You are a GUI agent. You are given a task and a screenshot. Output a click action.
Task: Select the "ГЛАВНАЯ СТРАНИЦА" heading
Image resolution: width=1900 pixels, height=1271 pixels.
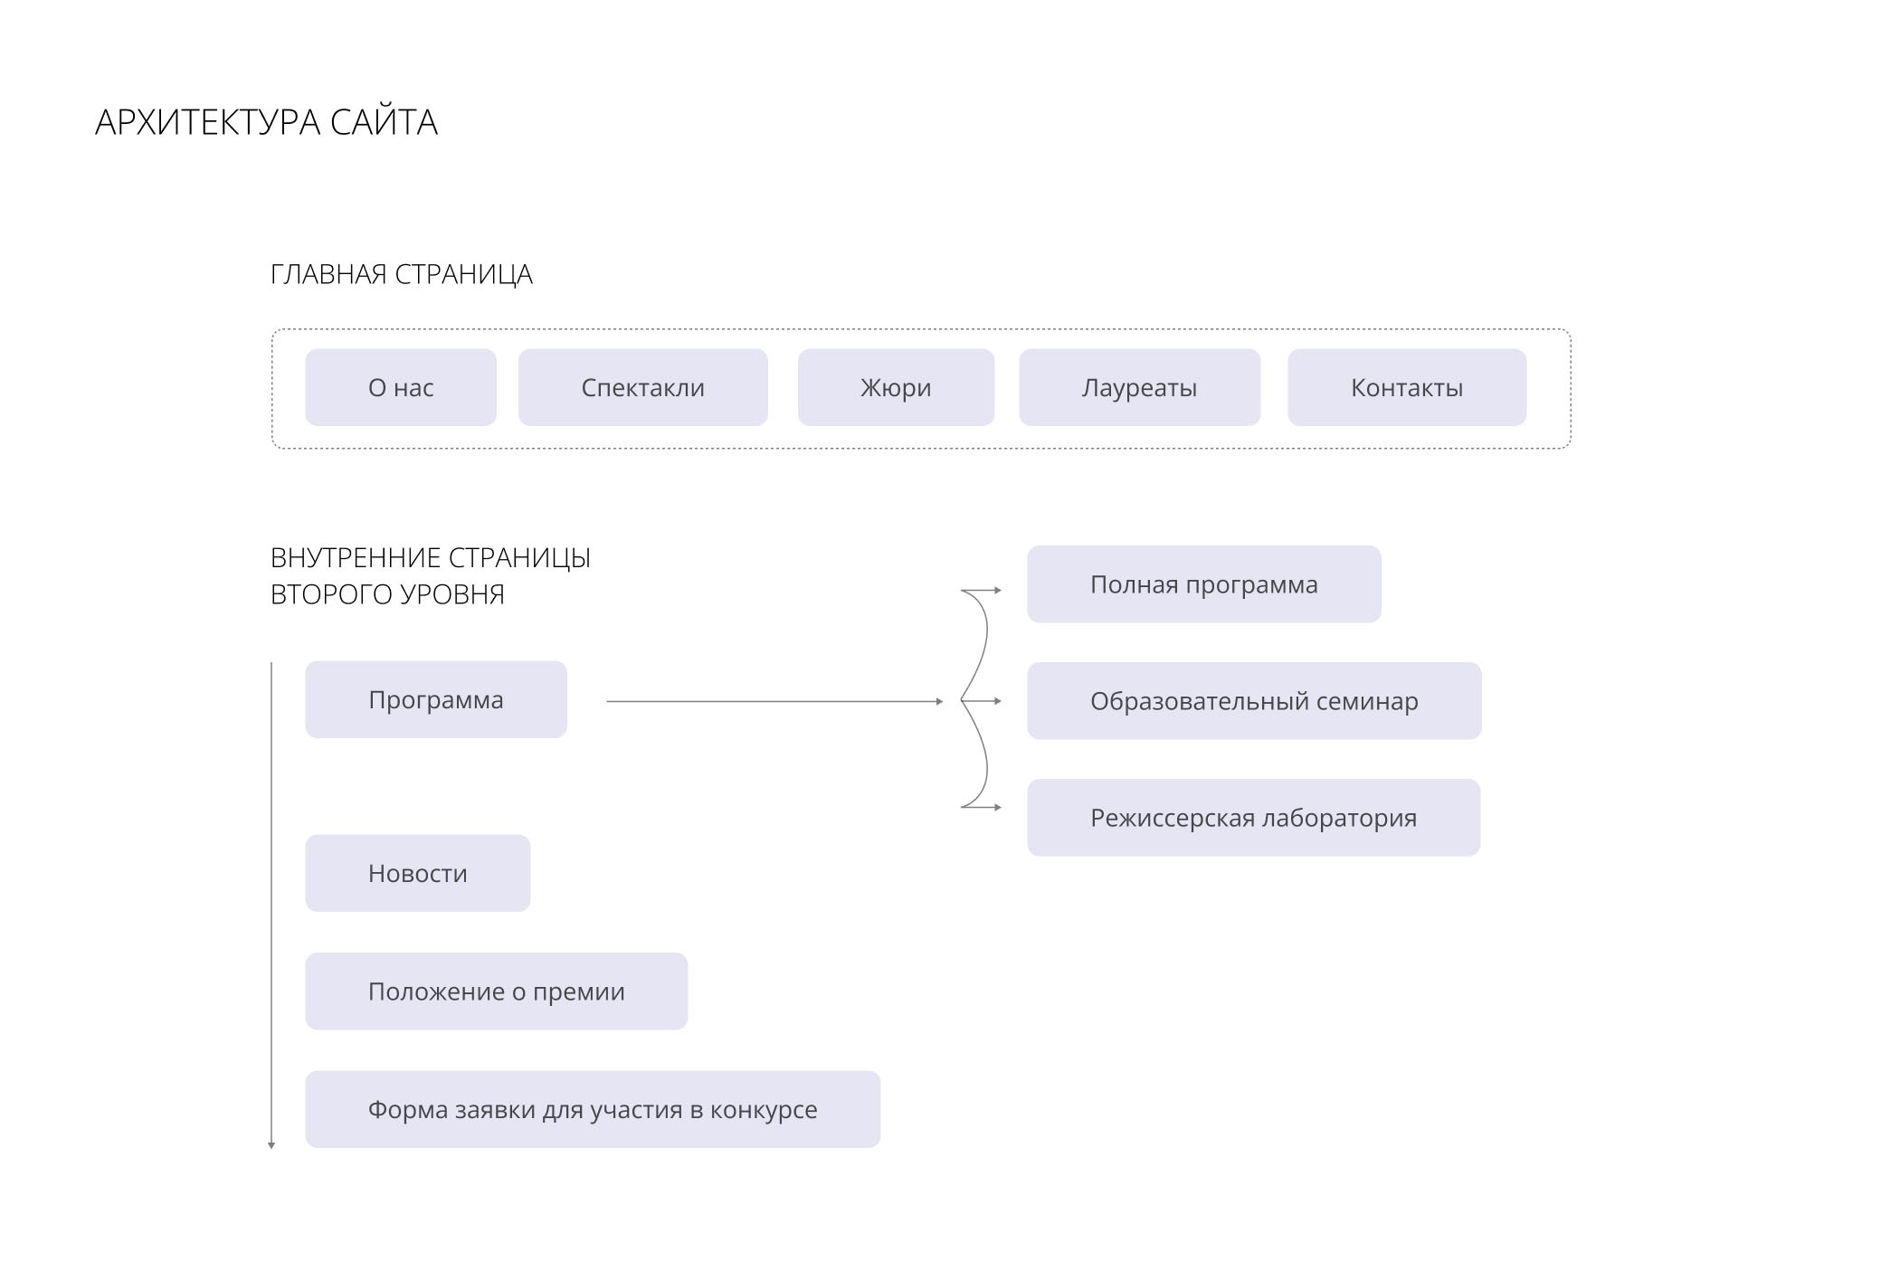[401, 274]
